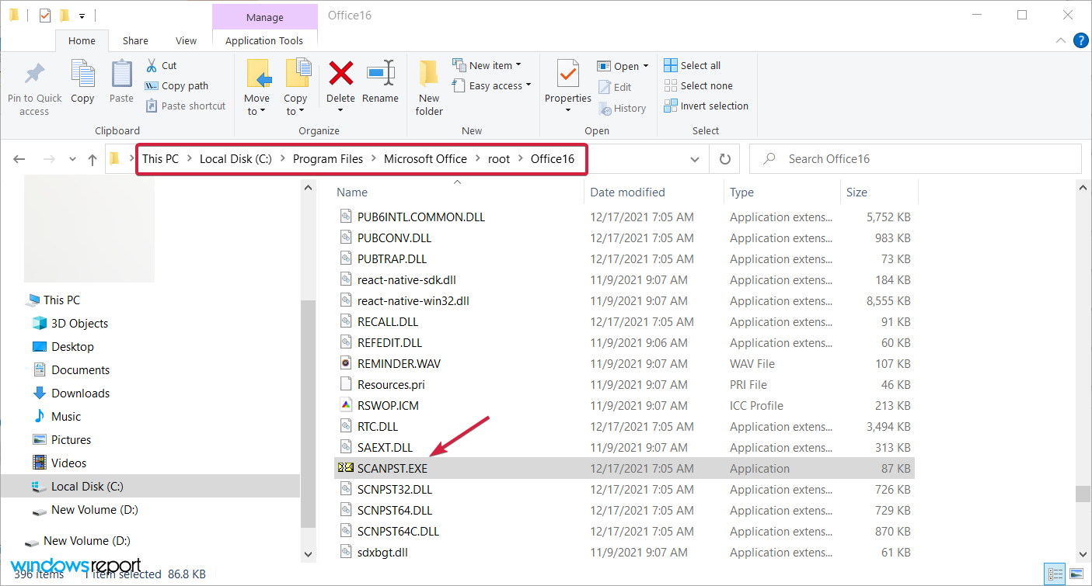Viewport: 1092px width, 586px height.
Task: Open the Open dropdown in ribbon
Action: click(x=623, y=66)
